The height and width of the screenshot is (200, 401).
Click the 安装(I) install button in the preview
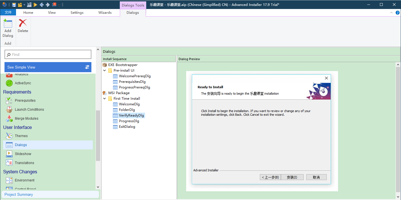click(292, 177)
